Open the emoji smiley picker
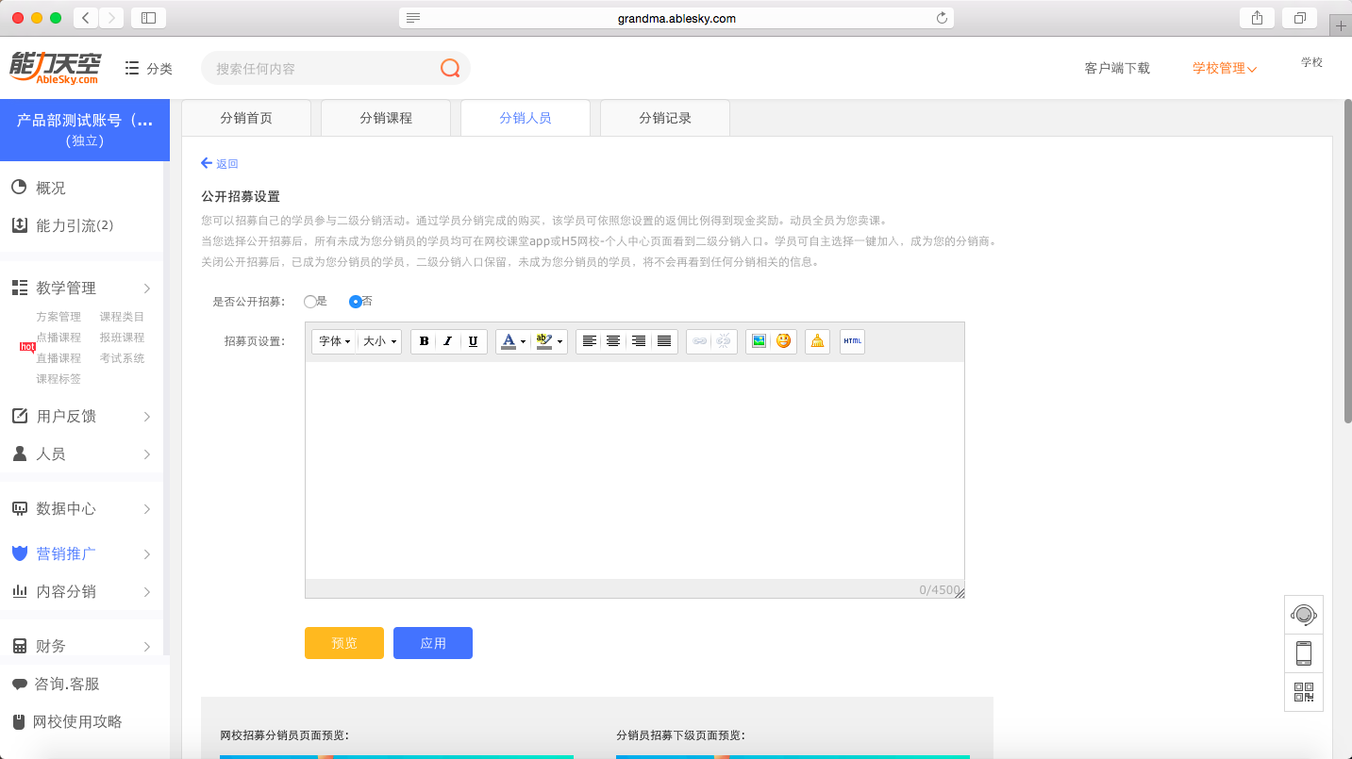This screenshot has height=759, width=1352. pyautogui.click(x=783, y=341)
